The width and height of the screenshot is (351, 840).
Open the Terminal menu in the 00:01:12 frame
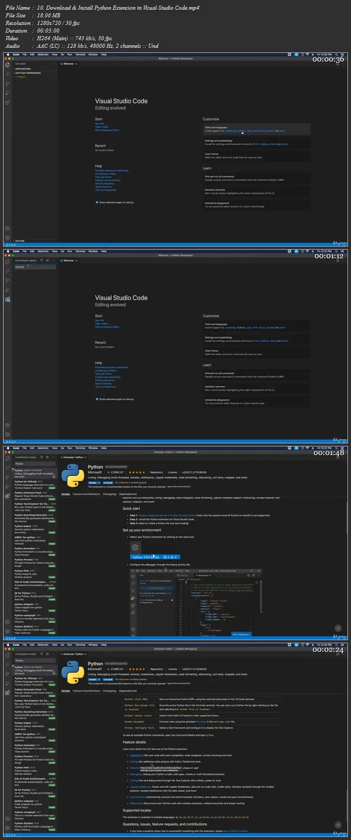(x=80, y=251)
